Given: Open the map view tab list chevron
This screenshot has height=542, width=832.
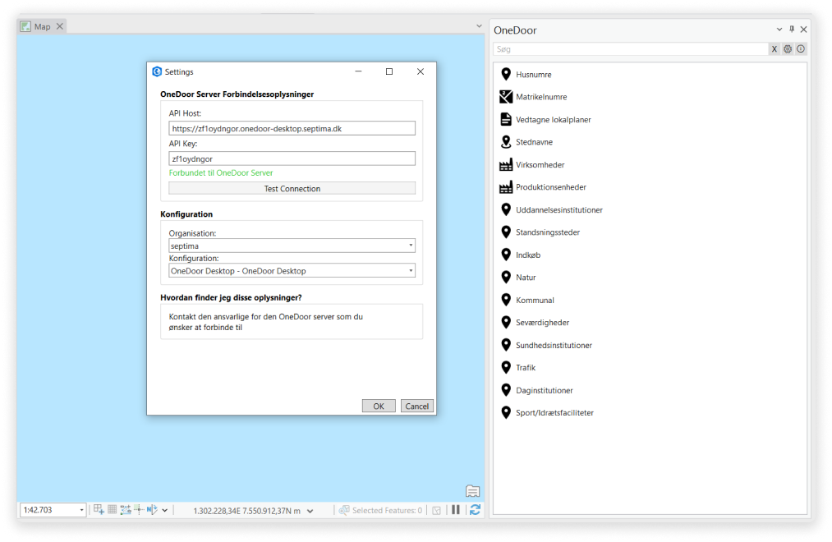Looking at the screenshot, I should point(479,26).
